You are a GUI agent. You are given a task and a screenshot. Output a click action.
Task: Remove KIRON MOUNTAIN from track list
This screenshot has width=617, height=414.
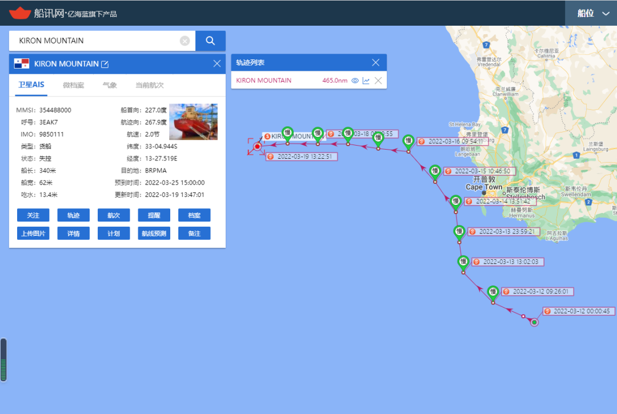coord(378,81)
